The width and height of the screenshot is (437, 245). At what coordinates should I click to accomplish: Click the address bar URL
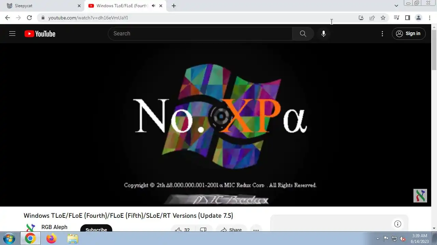(x=88, y=18)
